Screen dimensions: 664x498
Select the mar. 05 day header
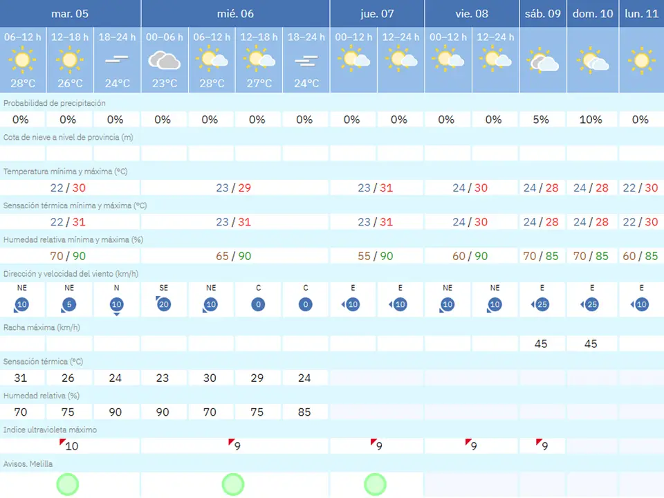(70, 14)
